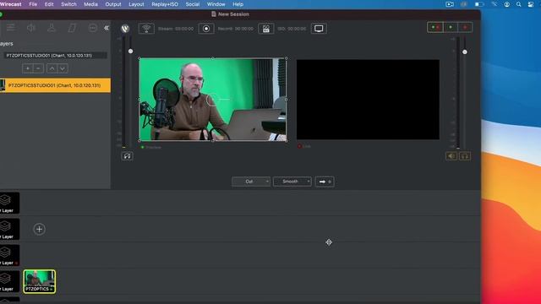Screen dimensions: 541x304
Task: Open the external display output monitor button
Action: point(319,29)
